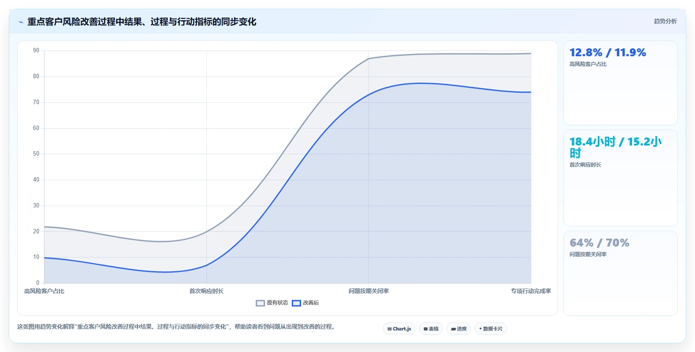Viewport: 695px width, 352px height.
Task: Click the 问题按期关闭率 x-axis label
Action: (x=368, y=291)
